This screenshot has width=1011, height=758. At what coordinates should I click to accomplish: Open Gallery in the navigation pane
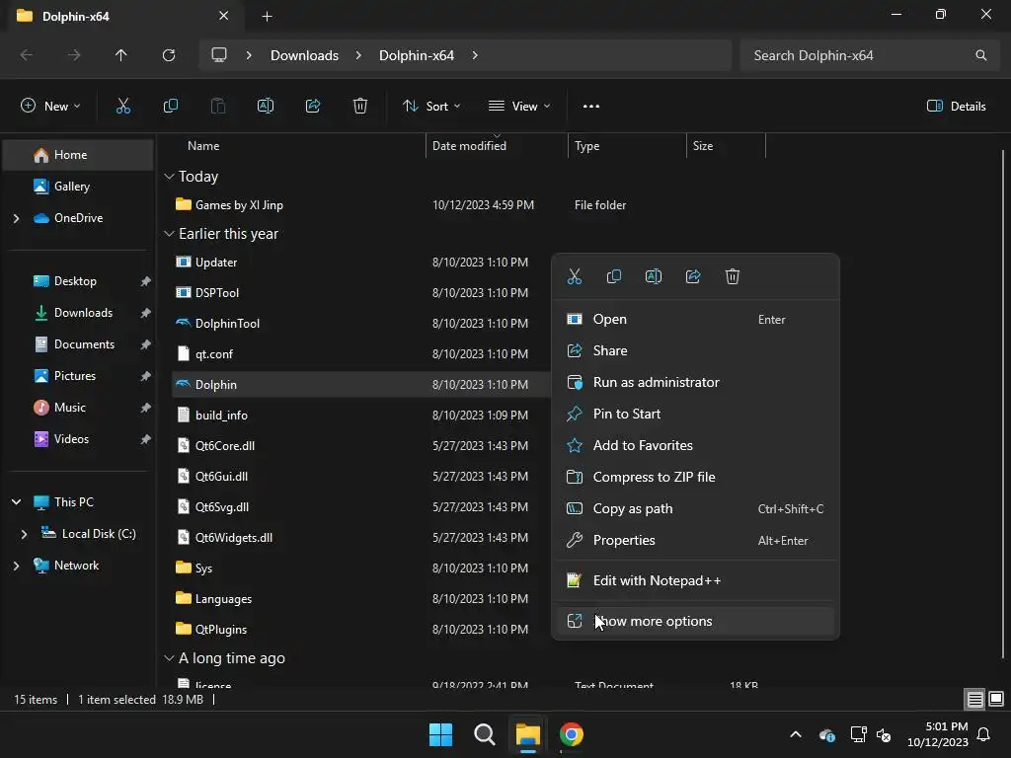(71, 187)
